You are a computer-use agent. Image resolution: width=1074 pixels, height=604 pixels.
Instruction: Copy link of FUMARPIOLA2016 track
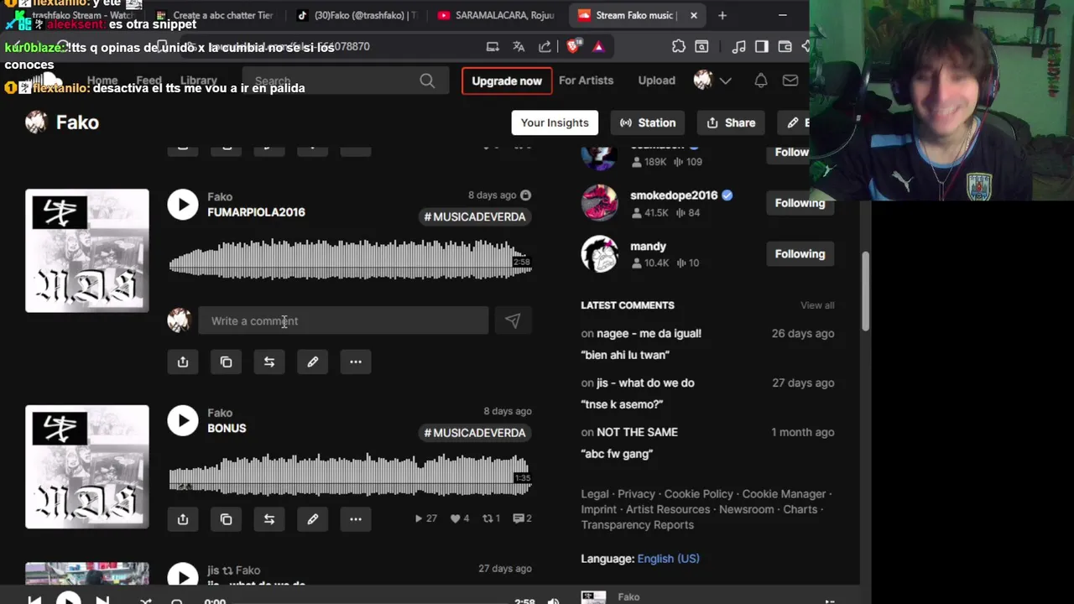[x=226, y=362]
